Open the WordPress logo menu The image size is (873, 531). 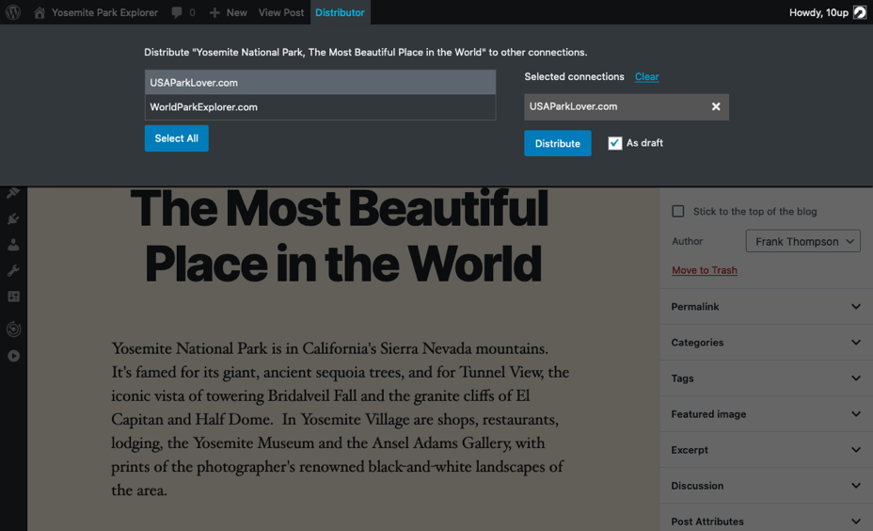pos(13,11)
